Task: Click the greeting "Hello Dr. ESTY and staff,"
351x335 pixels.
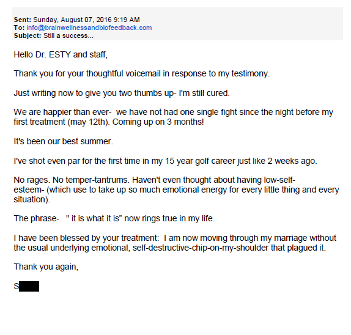Action: coord(61,54)
